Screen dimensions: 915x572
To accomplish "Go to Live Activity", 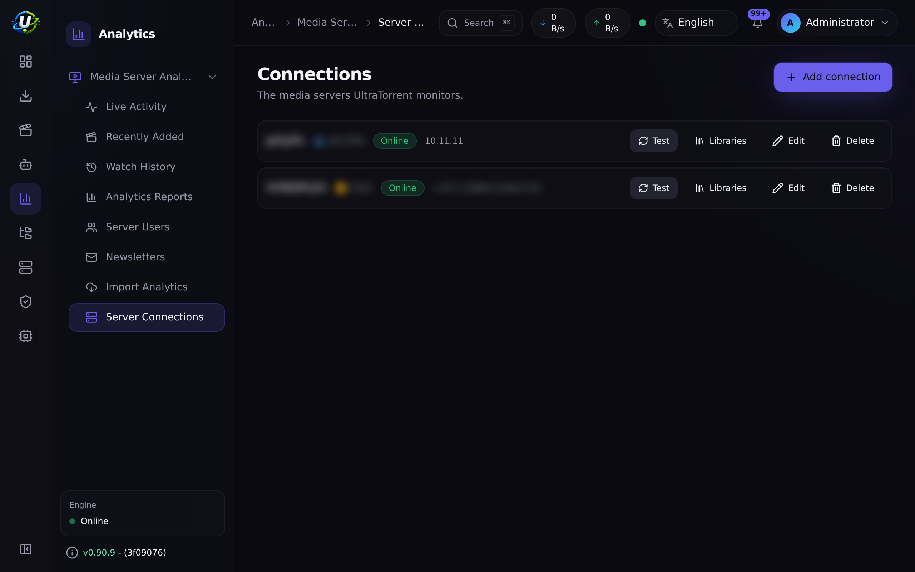I will click(x=147, y=107).
